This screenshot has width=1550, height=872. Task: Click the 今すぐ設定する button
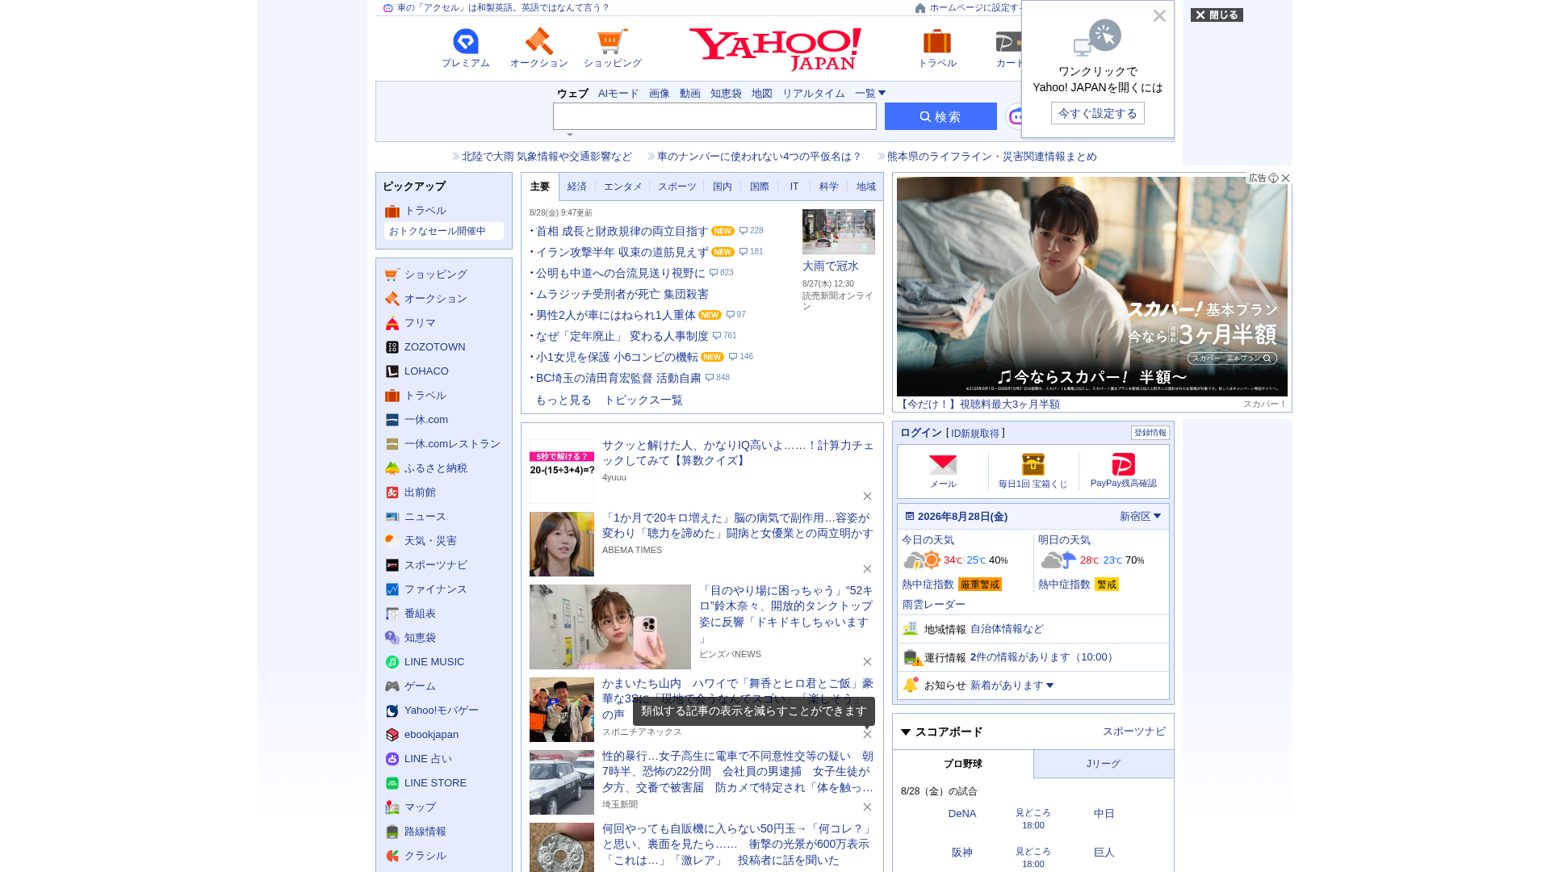pos(1098,113)
